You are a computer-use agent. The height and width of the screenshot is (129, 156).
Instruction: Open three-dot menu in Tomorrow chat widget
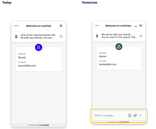pos(97,26)
